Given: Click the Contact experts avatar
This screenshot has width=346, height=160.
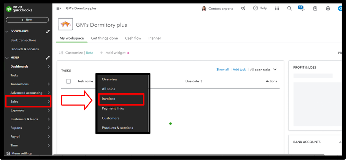Looking at the screenshot, I should click(x=204, y=8).
